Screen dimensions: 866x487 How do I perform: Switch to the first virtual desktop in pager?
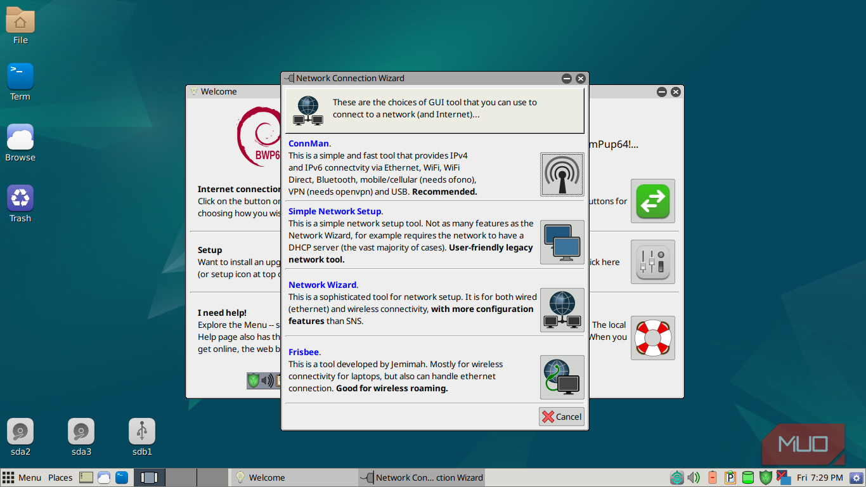(x=150, y=477)
